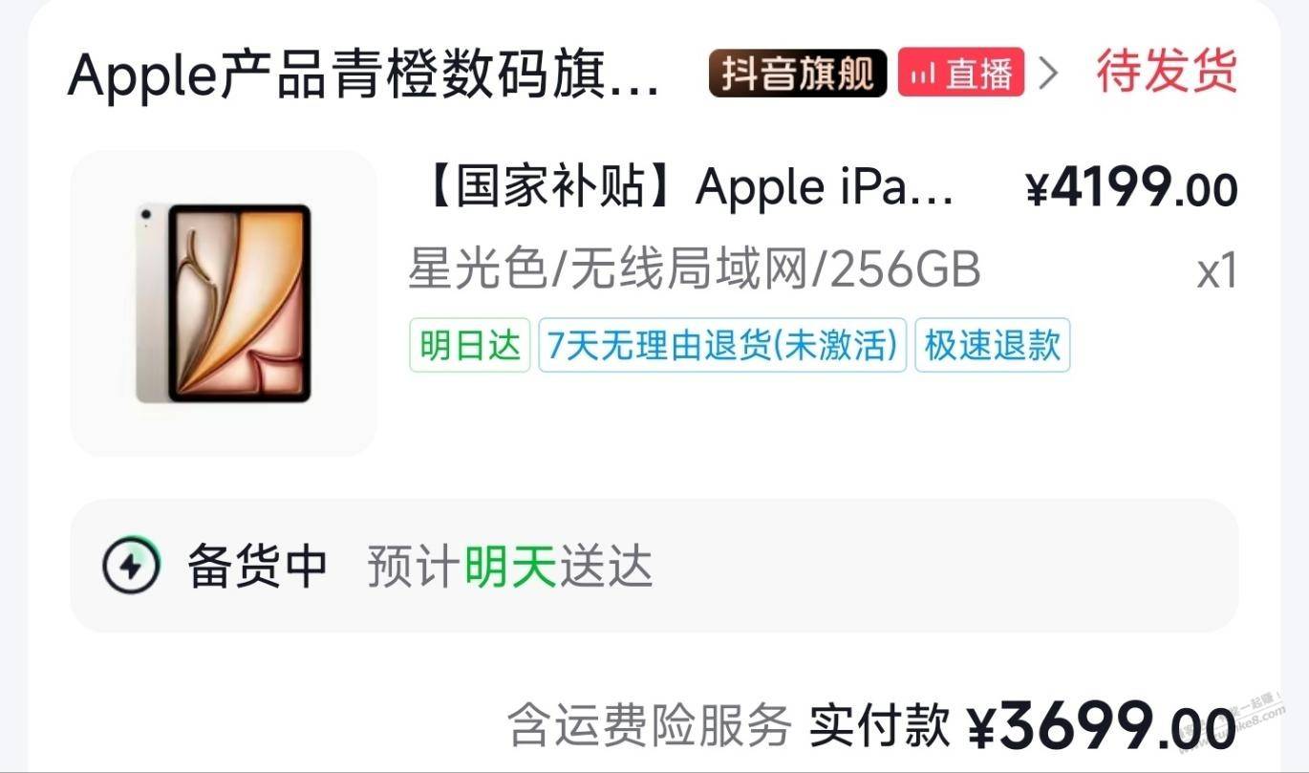Tap the 7天无理由退货(未激活) tag
Image resolution: width=1309 pixels, height=773 pixels.
[722, 345]
